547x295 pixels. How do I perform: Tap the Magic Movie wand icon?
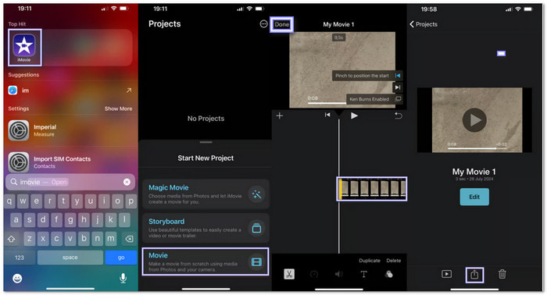point(257,194)
